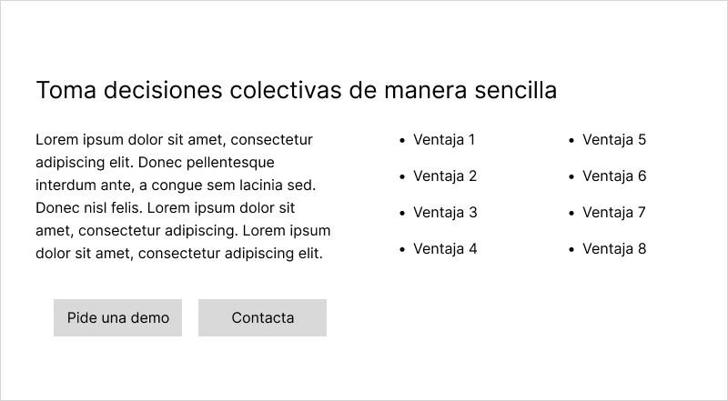Click the "Ventaja 8" list item
Screen dimensions: 728x401
[614, 249]
